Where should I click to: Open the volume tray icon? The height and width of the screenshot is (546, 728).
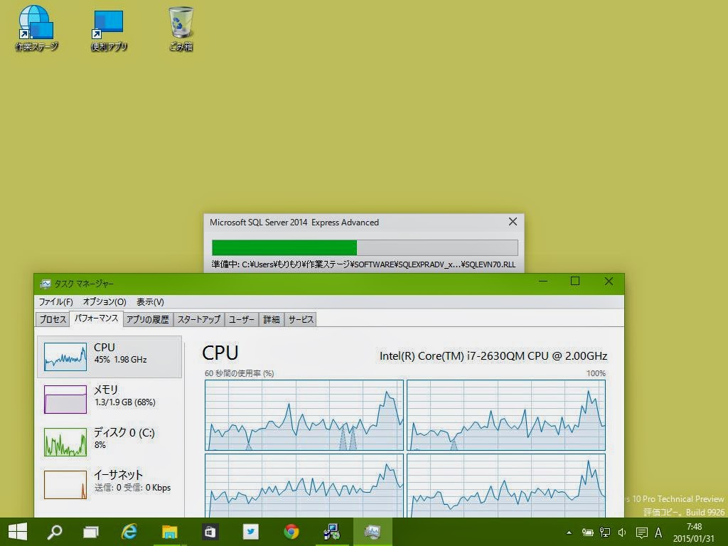622,532
